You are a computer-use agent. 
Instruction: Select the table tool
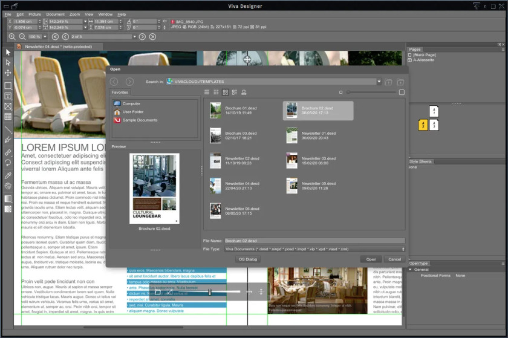[8, 117]
